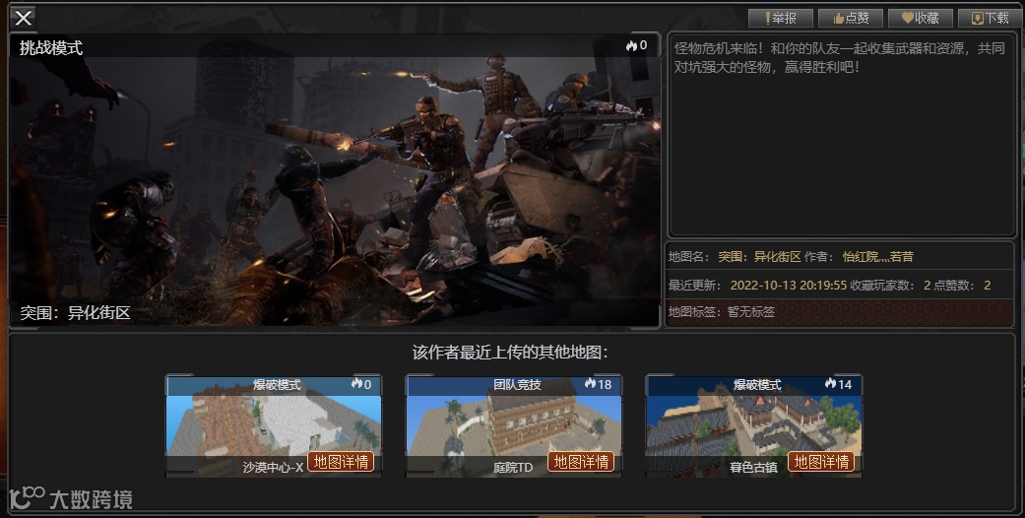Click the 暂无标签 map tag text

(x=751, y=312)
